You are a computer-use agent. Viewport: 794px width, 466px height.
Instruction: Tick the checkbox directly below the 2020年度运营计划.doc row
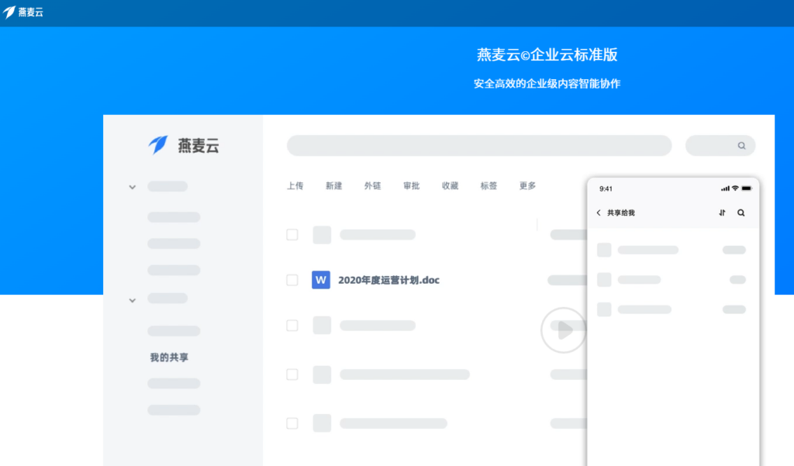coord(292,325)
